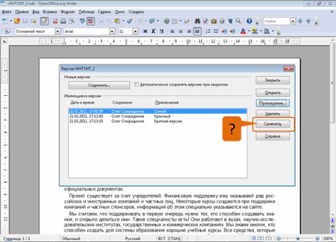The height and width of the screenshot is (242, 336).
Task: Run the Spelling and grammar check icon
Action: [x=82, y=21]
